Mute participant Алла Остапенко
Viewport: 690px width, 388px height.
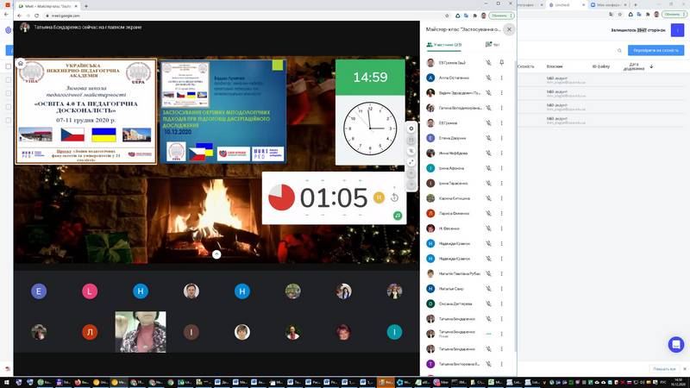click(x=488, y=78)
